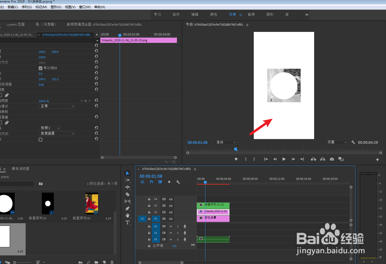Open Lumetri 范围 panel tab
The height and width of the screenshot is (264, 386).
coord(15,25)
